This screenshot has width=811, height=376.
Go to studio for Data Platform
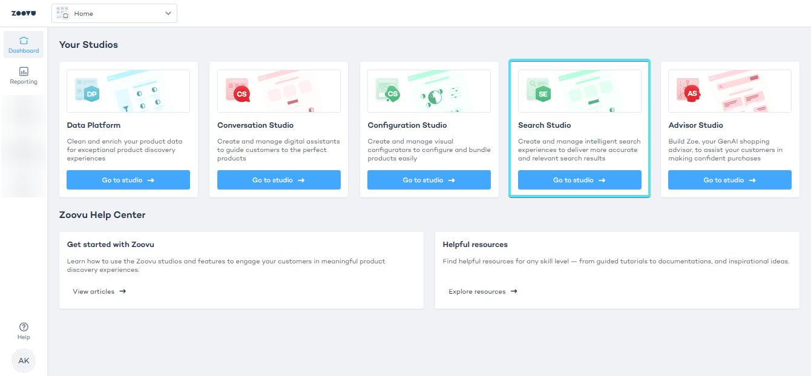click(128, 180)
